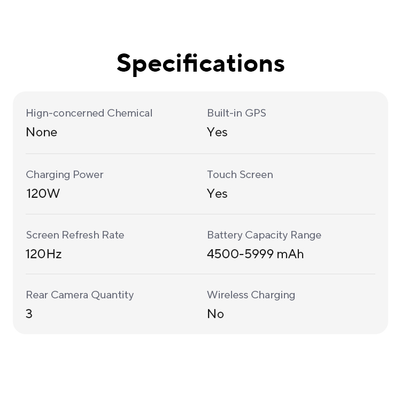Click the Hign-concerned Chemical label
The width and height of the screenshot is (401, 401).
coord(89,113)
